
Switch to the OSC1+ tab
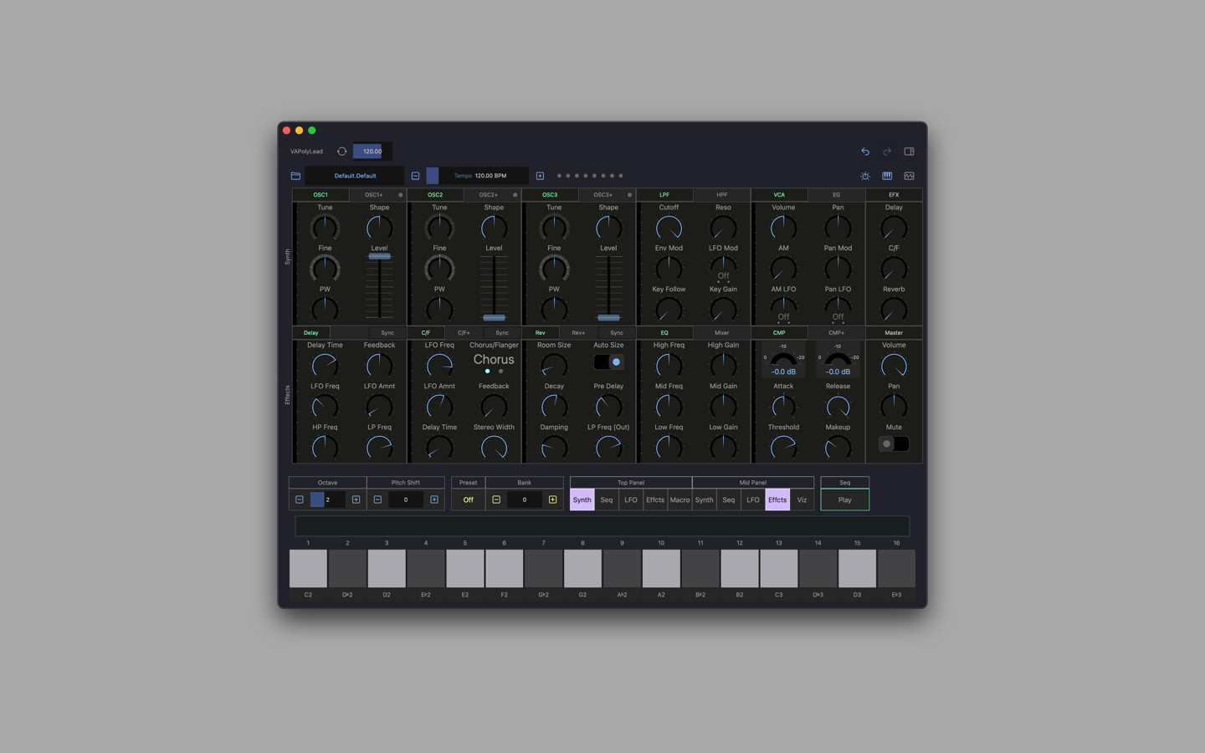373,195
